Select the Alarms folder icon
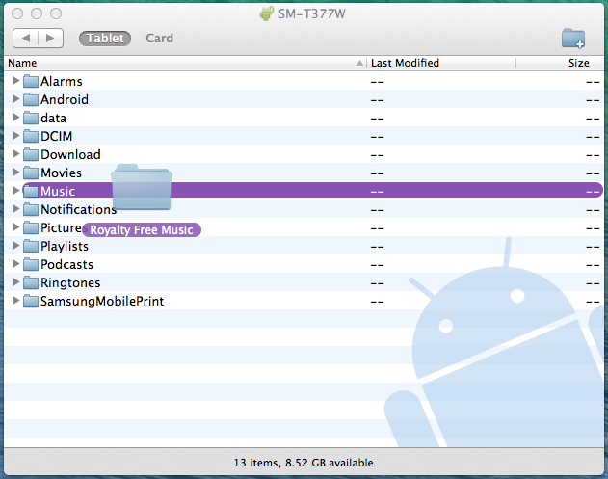 tap(31, 81)
